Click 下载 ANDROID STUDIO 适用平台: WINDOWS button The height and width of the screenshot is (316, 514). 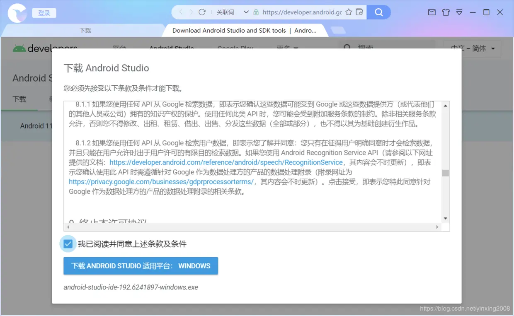click(x=141, y=266)
